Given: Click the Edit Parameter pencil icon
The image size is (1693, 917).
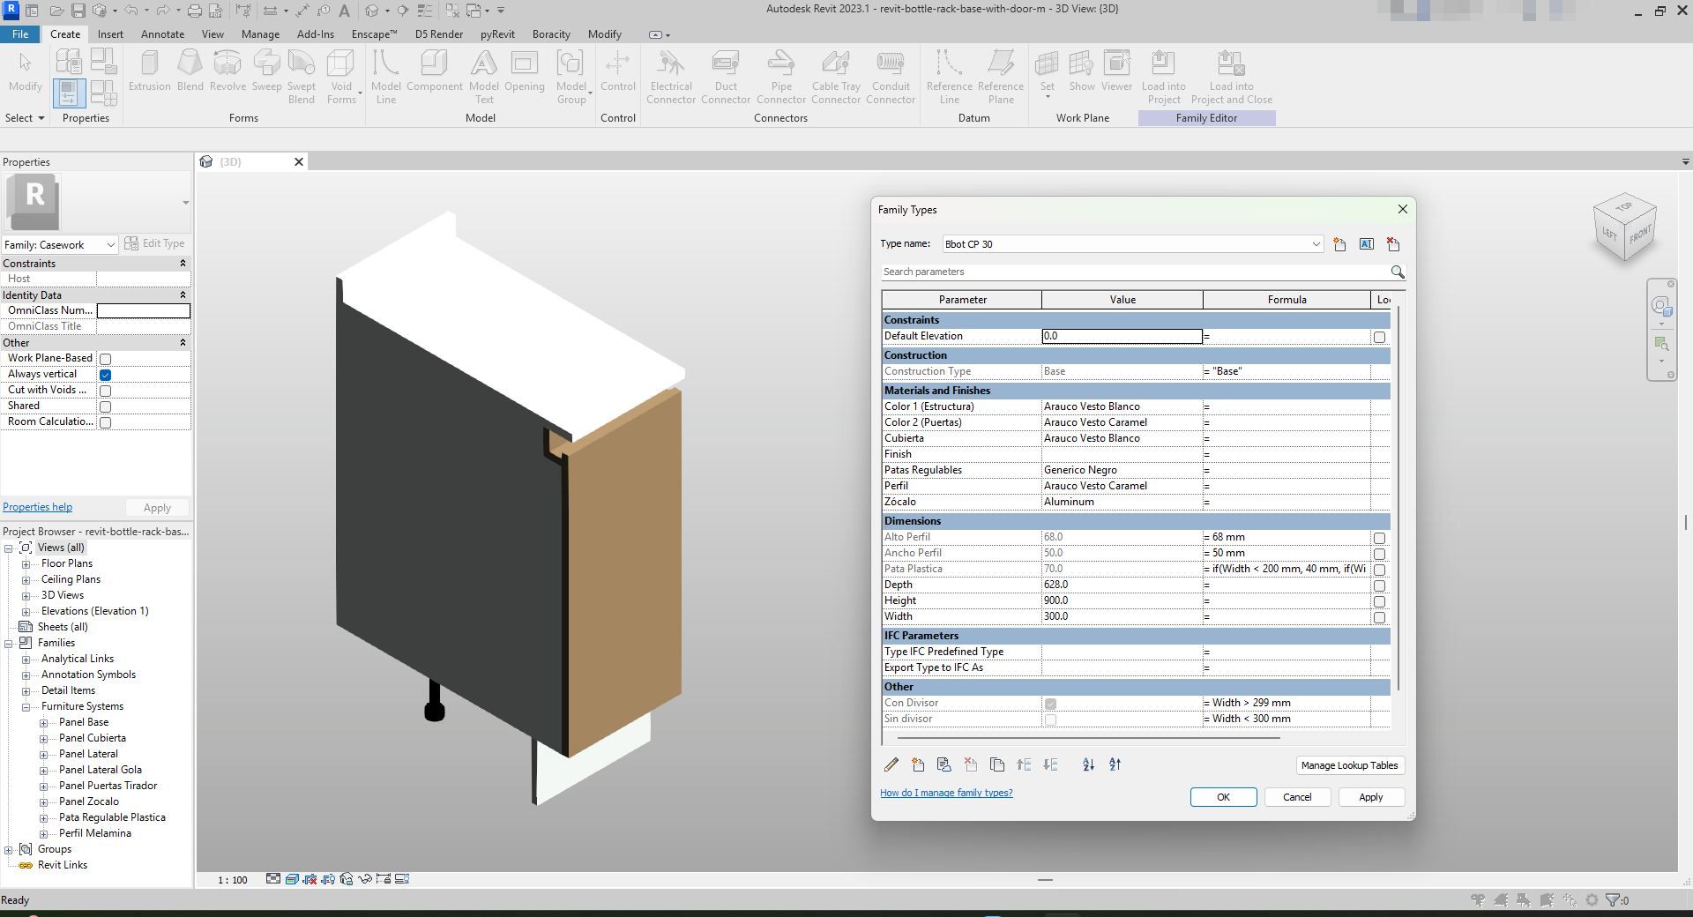Looking at the screenshot, I should (x=891, y=765).
